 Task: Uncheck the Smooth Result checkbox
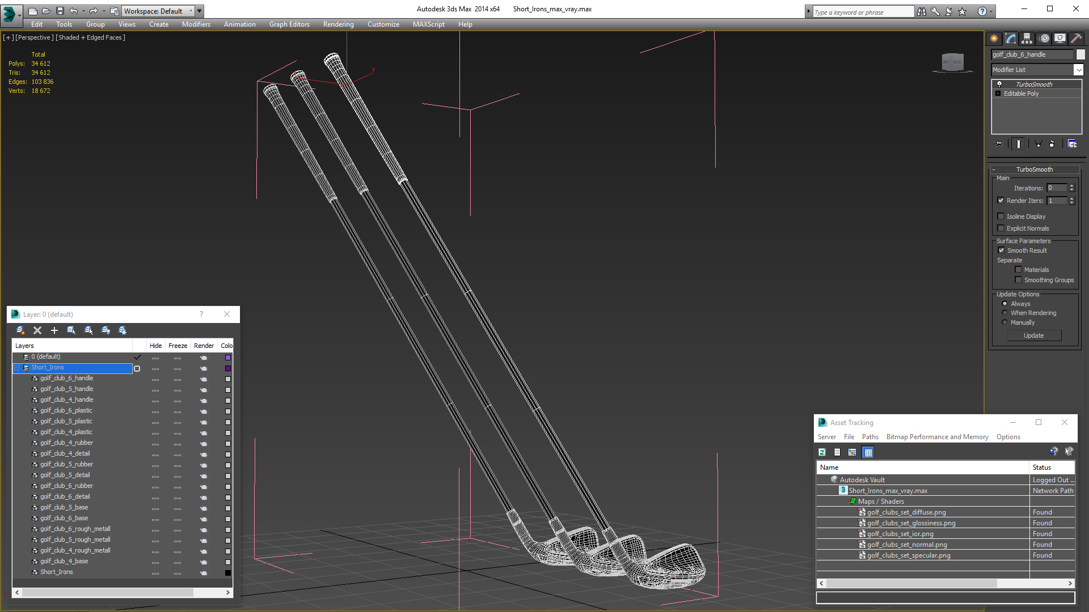(1001, 250)
